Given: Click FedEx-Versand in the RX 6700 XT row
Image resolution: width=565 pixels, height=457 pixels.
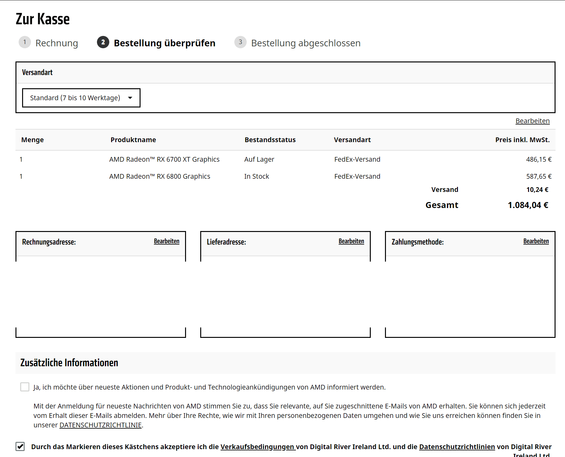Looking at the screenshot, I should click(357, 159).
